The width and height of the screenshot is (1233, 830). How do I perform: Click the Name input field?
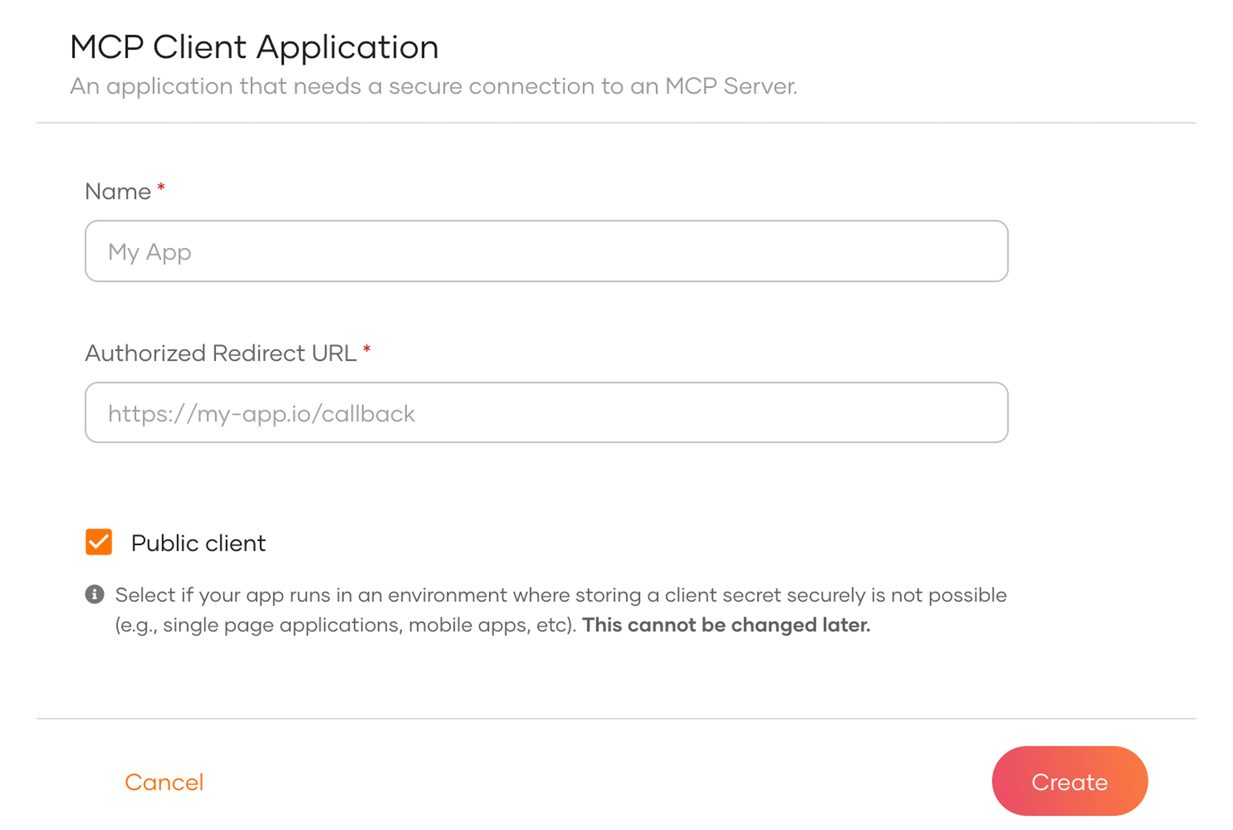(x=546, y=251)
